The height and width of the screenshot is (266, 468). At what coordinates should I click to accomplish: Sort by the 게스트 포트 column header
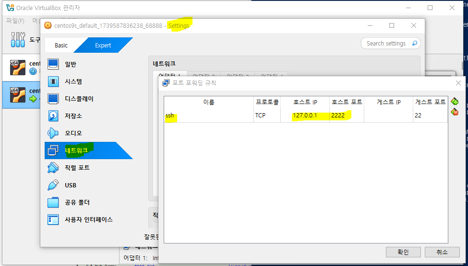coord(431,102)
